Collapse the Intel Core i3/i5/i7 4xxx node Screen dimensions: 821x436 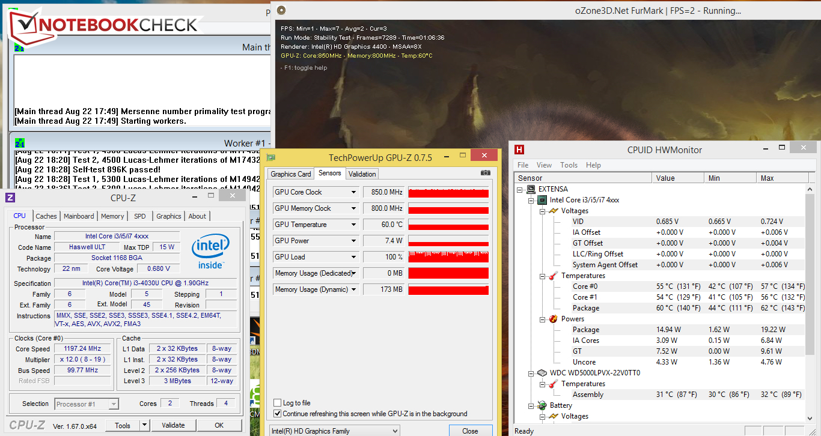(x=531, y=200)
